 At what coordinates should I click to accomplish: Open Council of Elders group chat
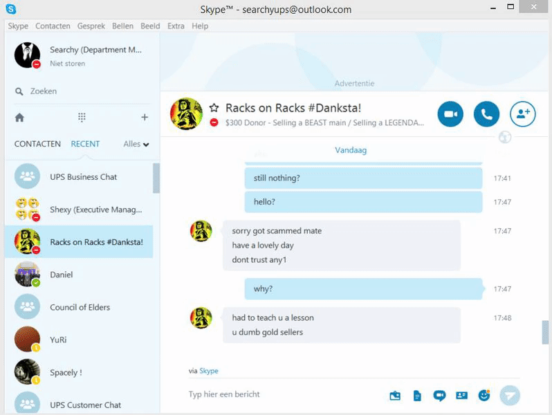tap(79, 307)
